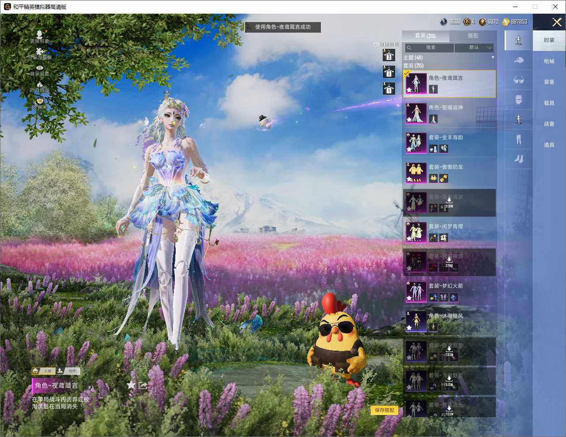
Task: Favorite star on 套装-金丰海韵 thumbnail
Action: point(409,150)
